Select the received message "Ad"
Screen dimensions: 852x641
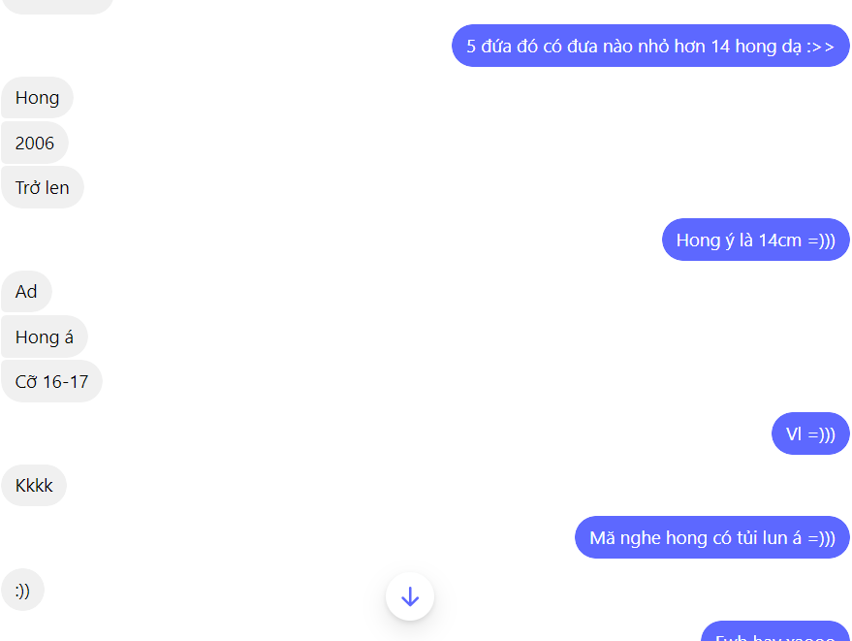coord(26,292)
